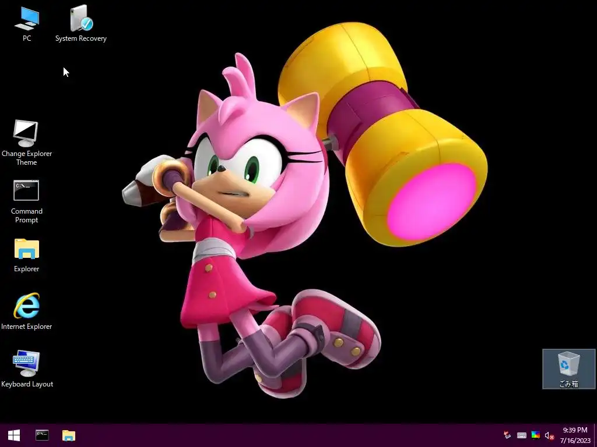
Task: Click the muted speaker volume icon
Action: point(549,435)
